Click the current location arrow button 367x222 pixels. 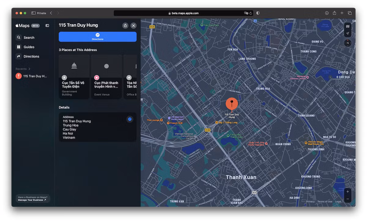(x=348, y=34)
